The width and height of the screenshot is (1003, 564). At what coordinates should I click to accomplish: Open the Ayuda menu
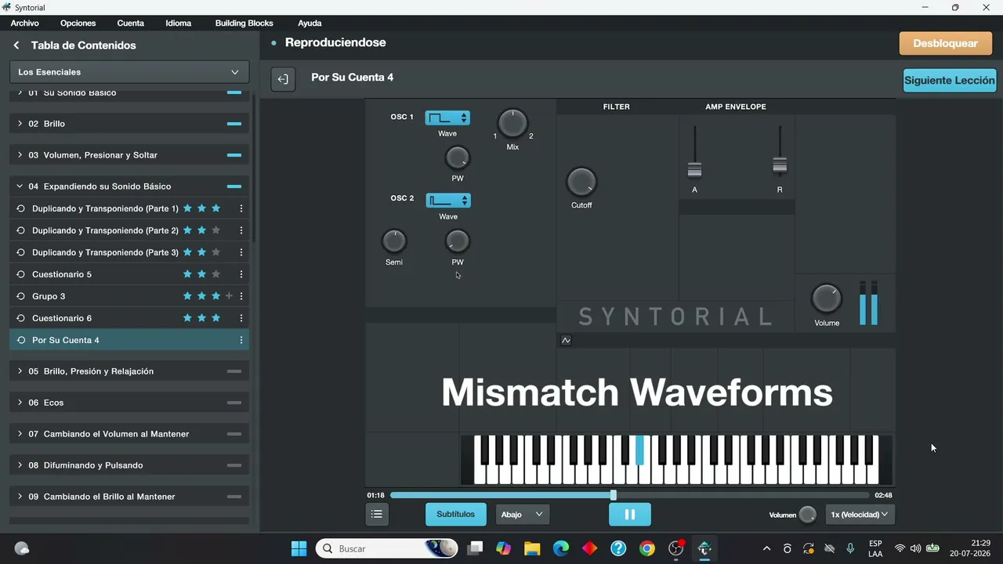pyautogui.click(x=310, y=23)
